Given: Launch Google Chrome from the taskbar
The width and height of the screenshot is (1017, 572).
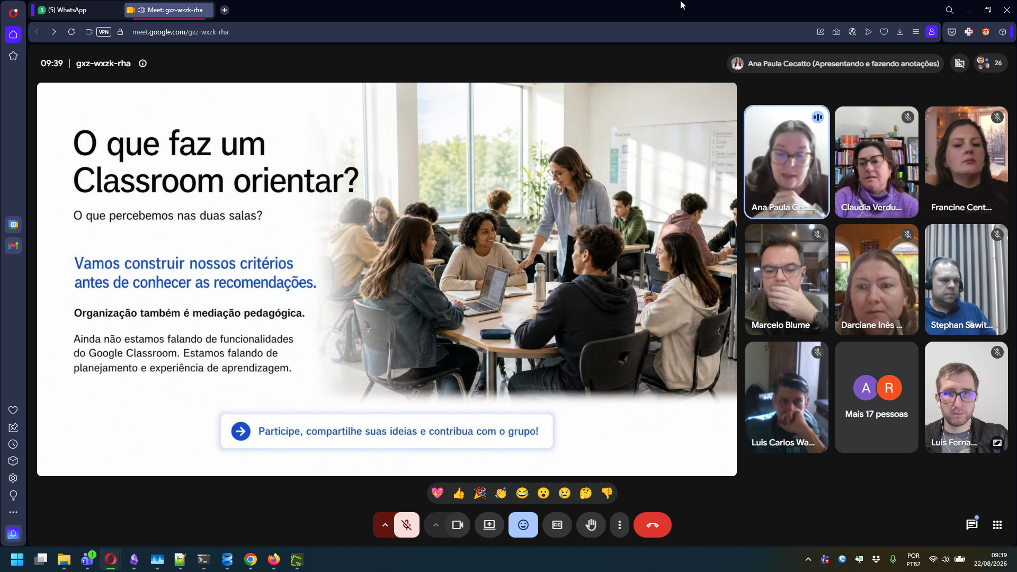Looking at the screenshot, I should [x=251, y=559].
